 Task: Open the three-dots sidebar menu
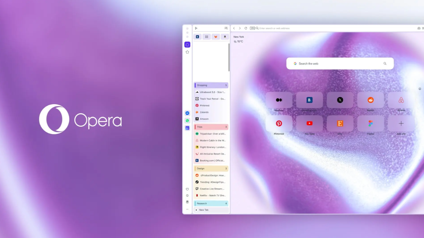click(x=187, y=209)
